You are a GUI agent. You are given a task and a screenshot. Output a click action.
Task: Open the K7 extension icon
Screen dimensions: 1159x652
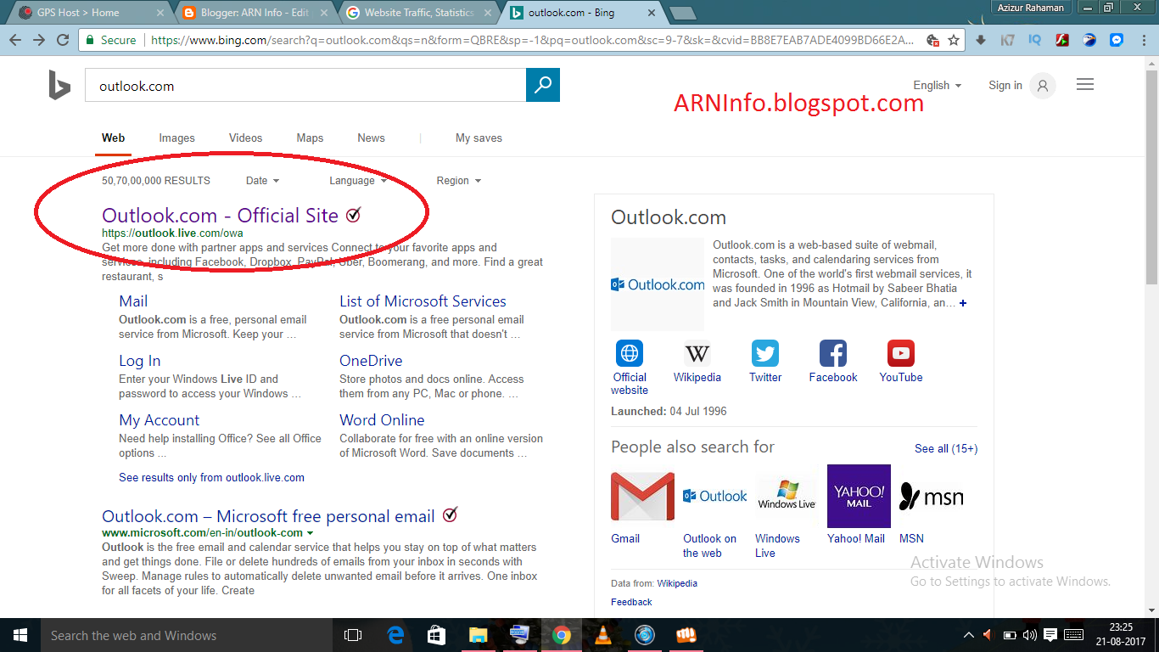coord(1008,40)
